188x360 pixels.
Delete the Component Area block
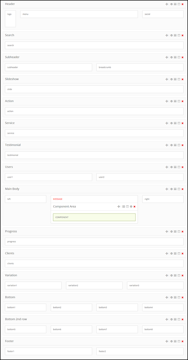pos(135,207)
